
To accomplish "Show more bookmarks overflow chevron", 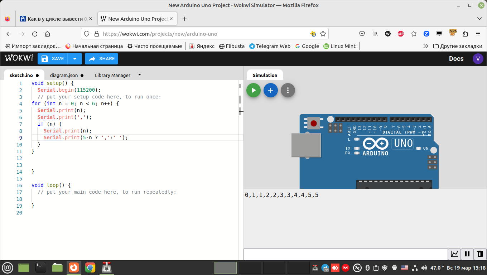I will click(x=425, y=46).
